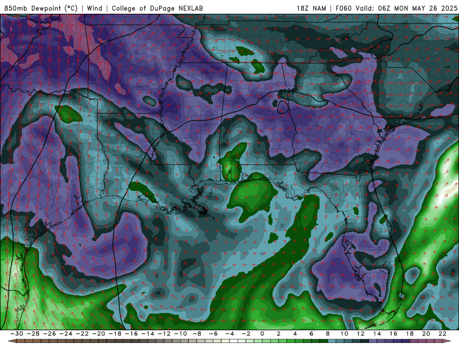Viewport: 459px width, 344px height.
Task: Click the -12 color scale label
Action: tap(164, 334)
